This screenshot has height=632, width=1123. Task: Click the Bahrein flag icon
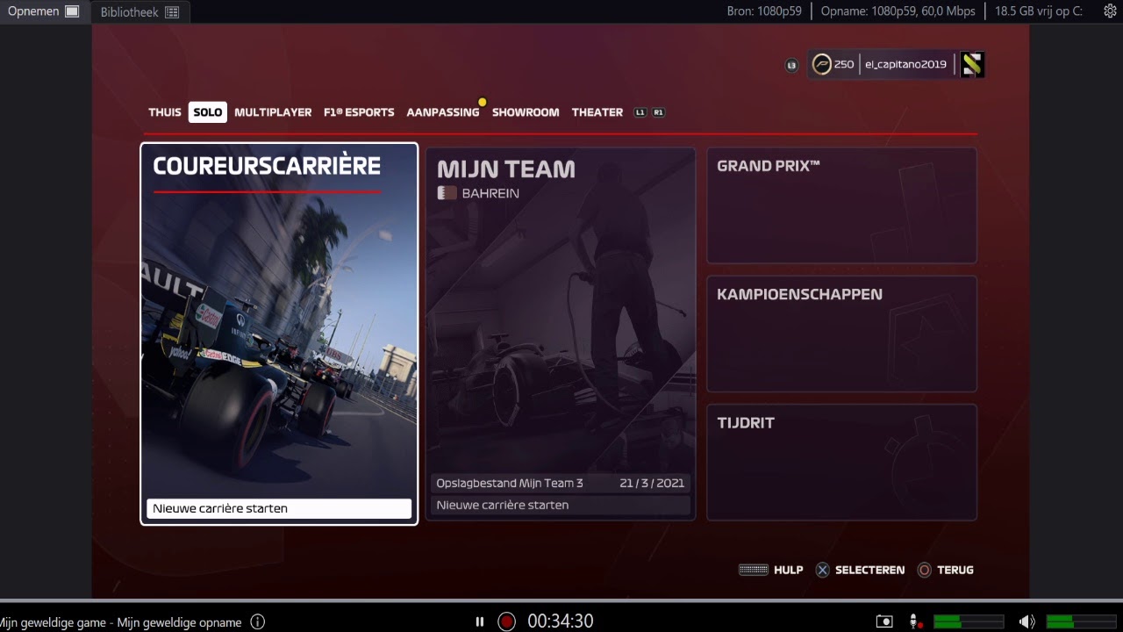(x=447, y=193)
